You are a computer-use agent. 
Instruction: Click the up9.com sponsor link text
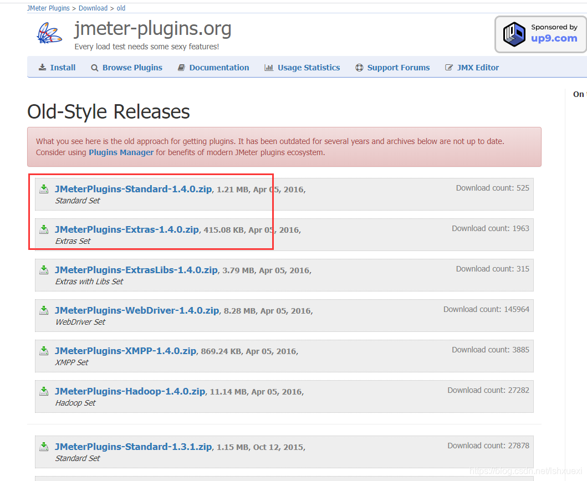[x=554, y=38]
